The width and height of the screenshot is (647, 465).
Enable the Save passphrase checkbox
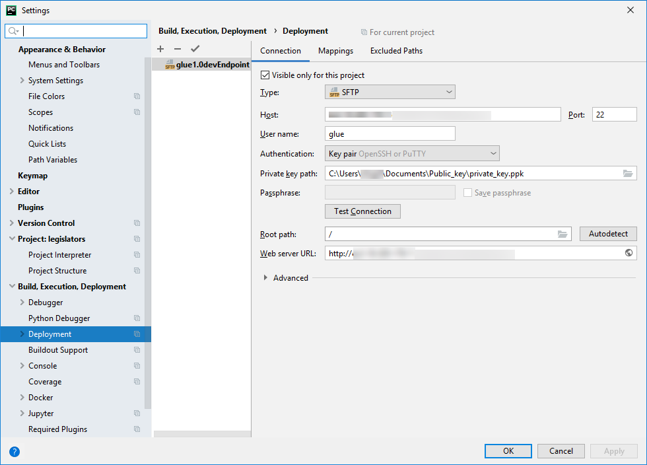468,192
